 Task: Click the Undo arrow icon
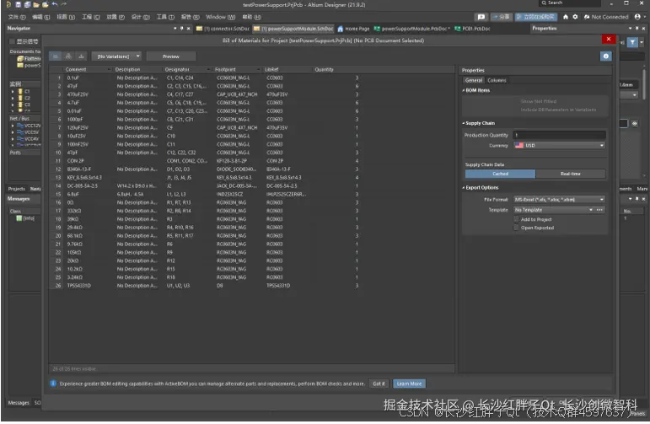[x=55, y=4]
